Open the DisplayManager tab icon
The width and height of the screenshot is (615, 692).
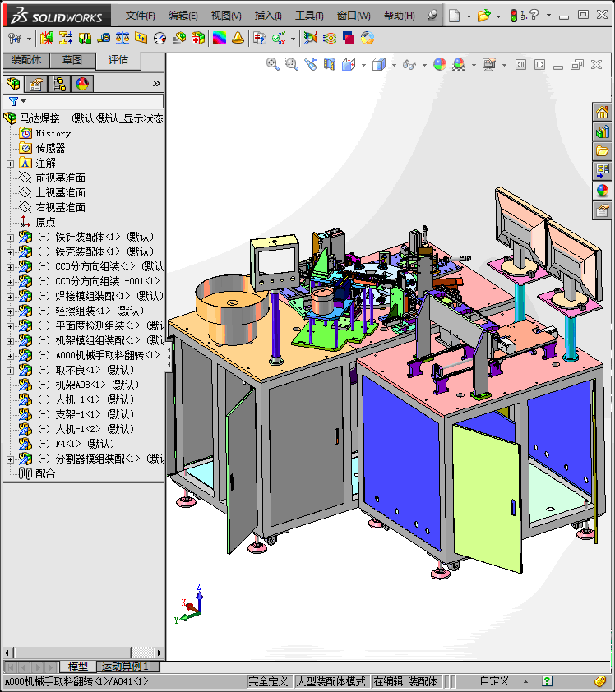(82, 83)
